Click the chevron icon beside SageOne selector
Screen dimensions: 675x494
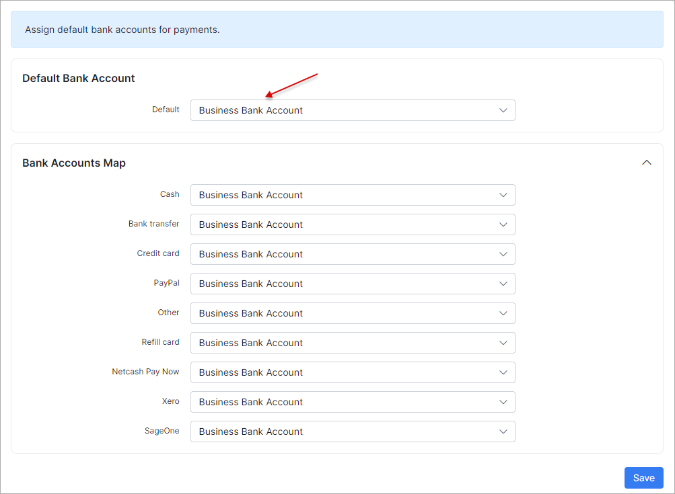(503, 431)
